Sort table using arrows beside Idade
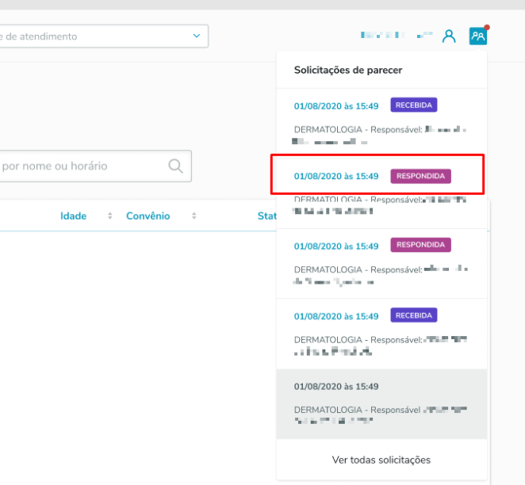 [109, 216]
